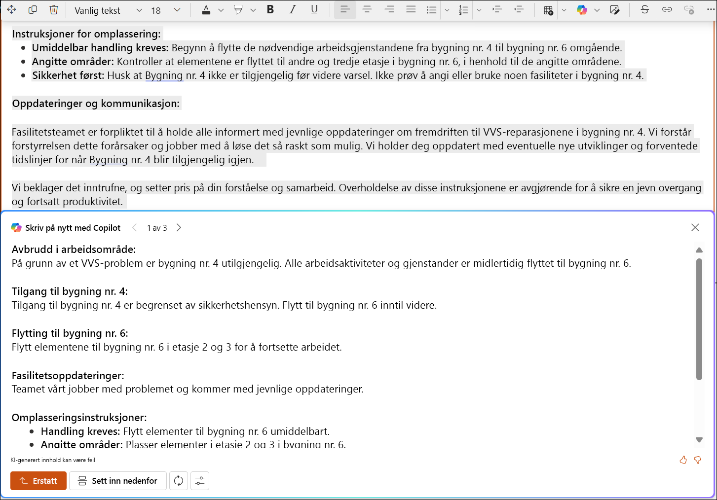Image resolution: width=717 pixels, height=500 pixels.
Task: Click the Copilot panel scrollbar thumb
Action: [699, 319]
